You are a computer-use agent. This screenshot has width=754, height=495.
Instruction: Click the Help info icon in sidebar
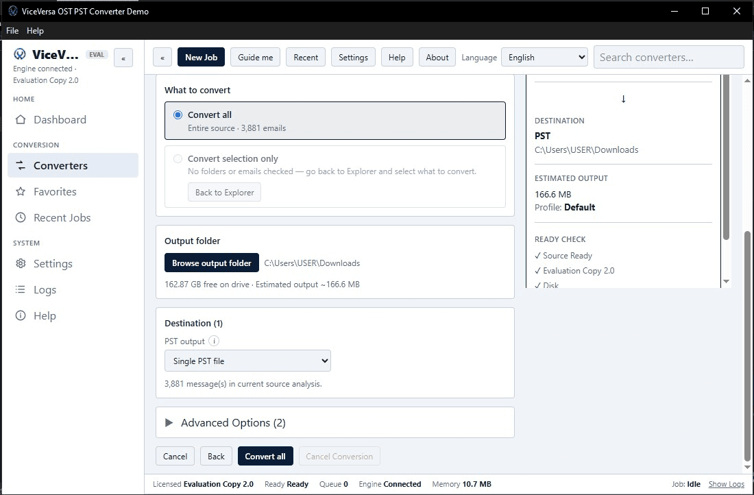[x=21, y=315]
